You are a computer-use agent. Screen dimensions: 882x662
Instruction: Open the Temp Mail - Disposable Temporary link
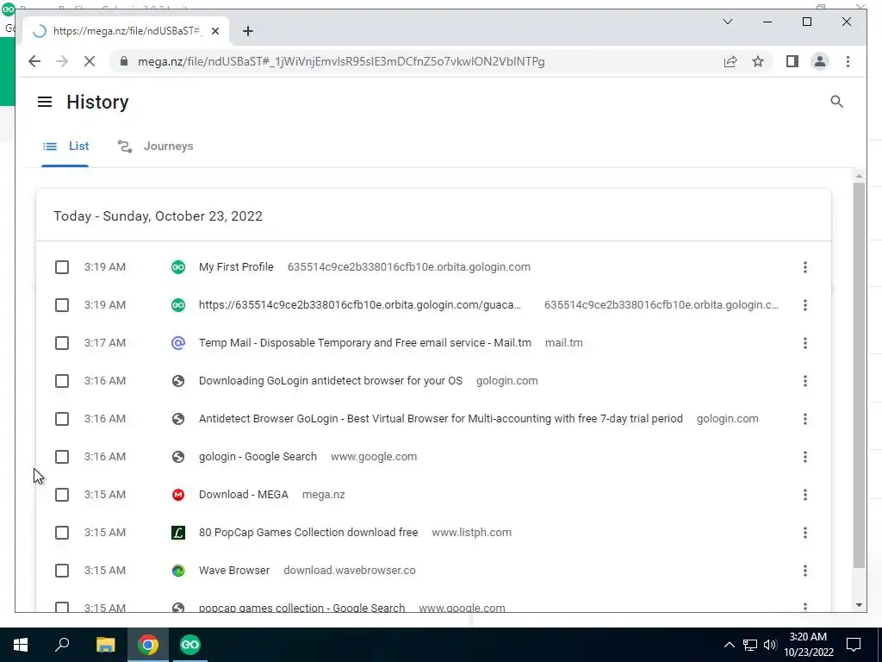coord(365,343)
